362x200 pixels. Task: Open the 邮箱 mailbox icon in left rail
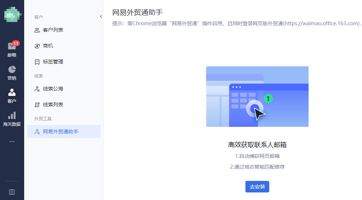tap(12, 47)
